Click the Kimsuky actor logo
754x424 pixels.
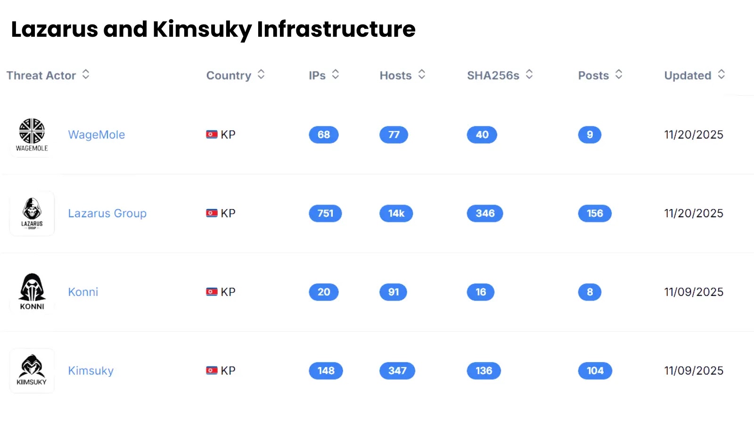click(32, 370)
